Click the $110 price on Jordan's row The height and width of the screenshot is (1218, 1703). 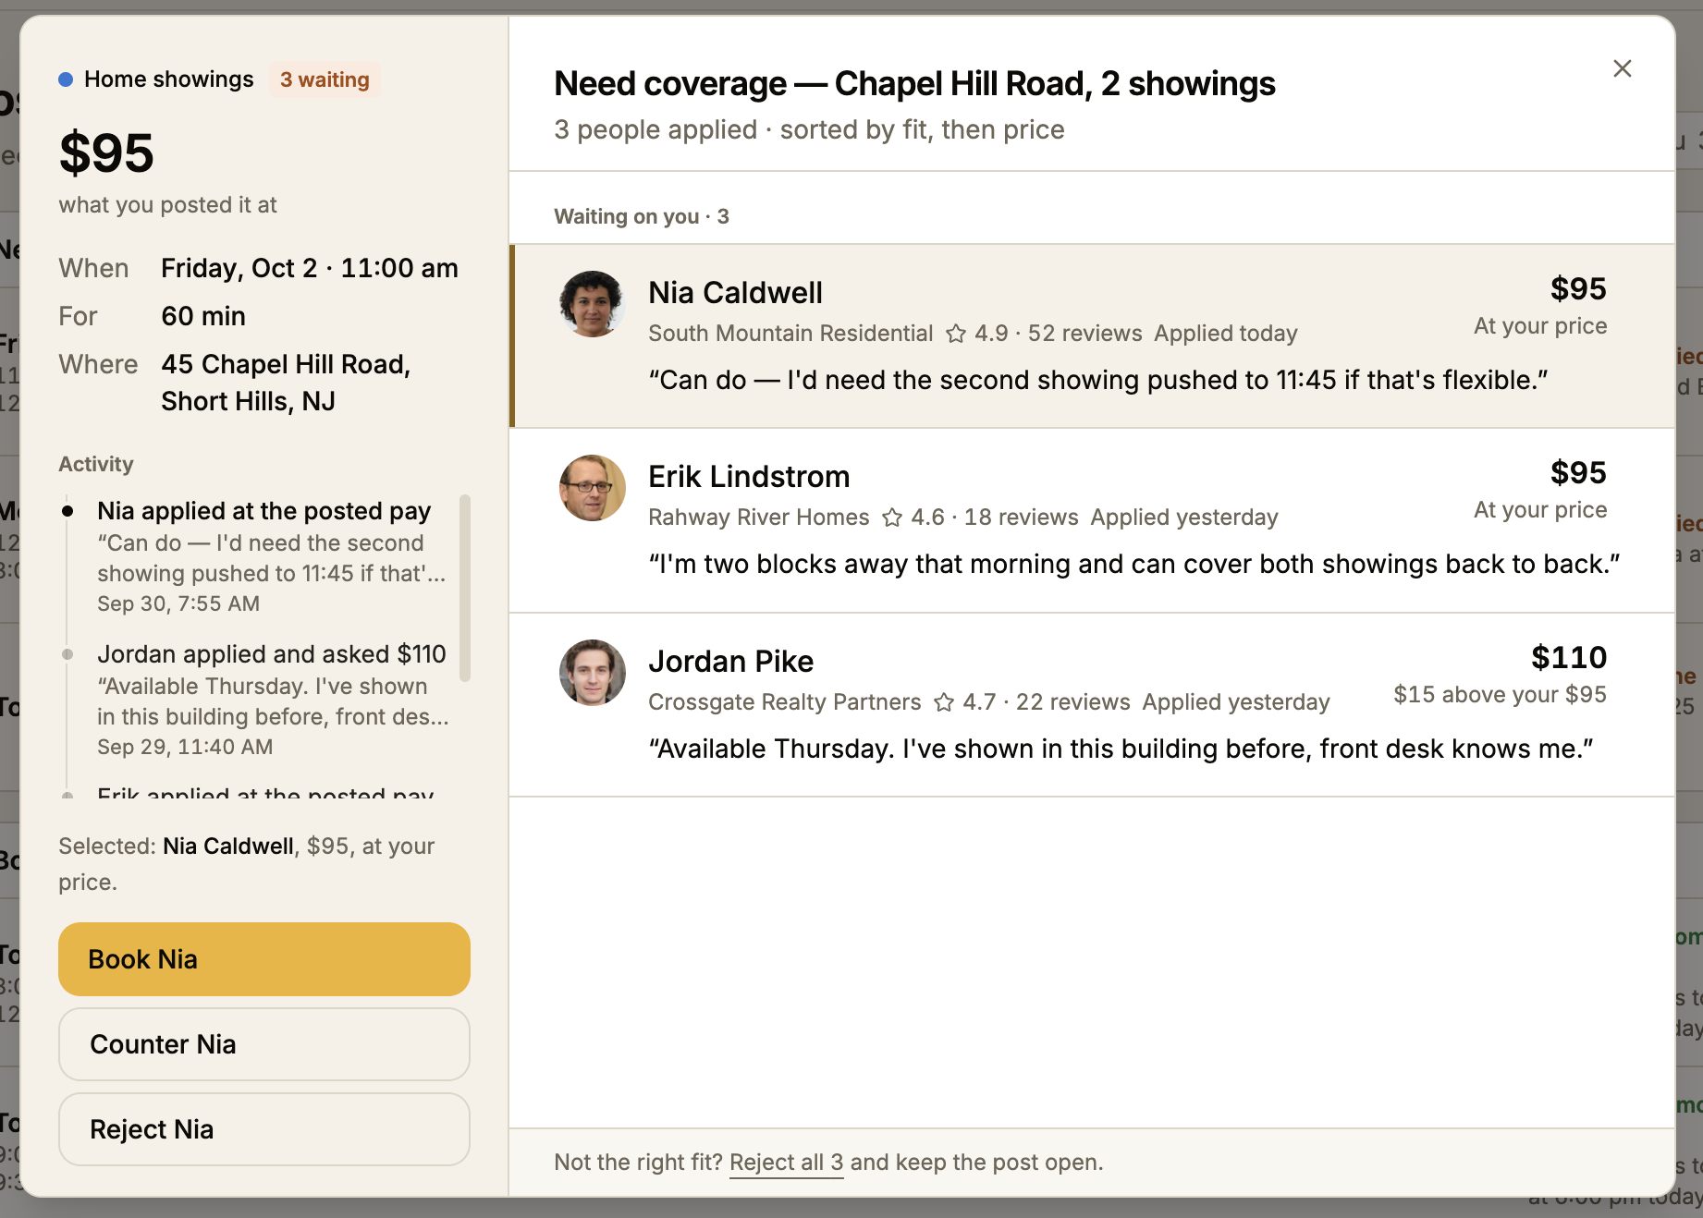[x=1569, y=658]
